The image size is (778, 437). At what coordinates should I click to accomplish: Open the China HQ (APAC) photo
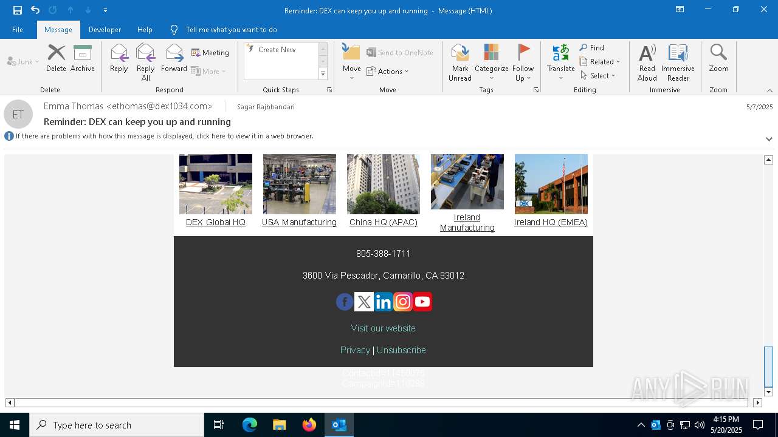384,184
